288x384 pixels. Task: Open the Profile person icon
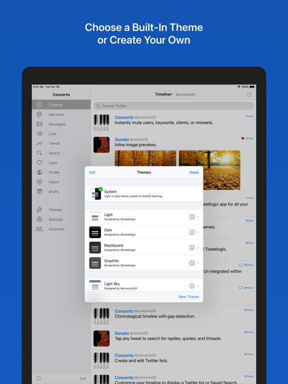click(39, 172)
